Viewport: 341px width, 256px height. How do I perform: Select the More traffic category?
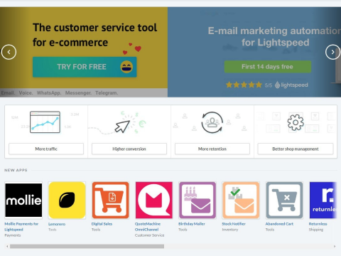46,149
